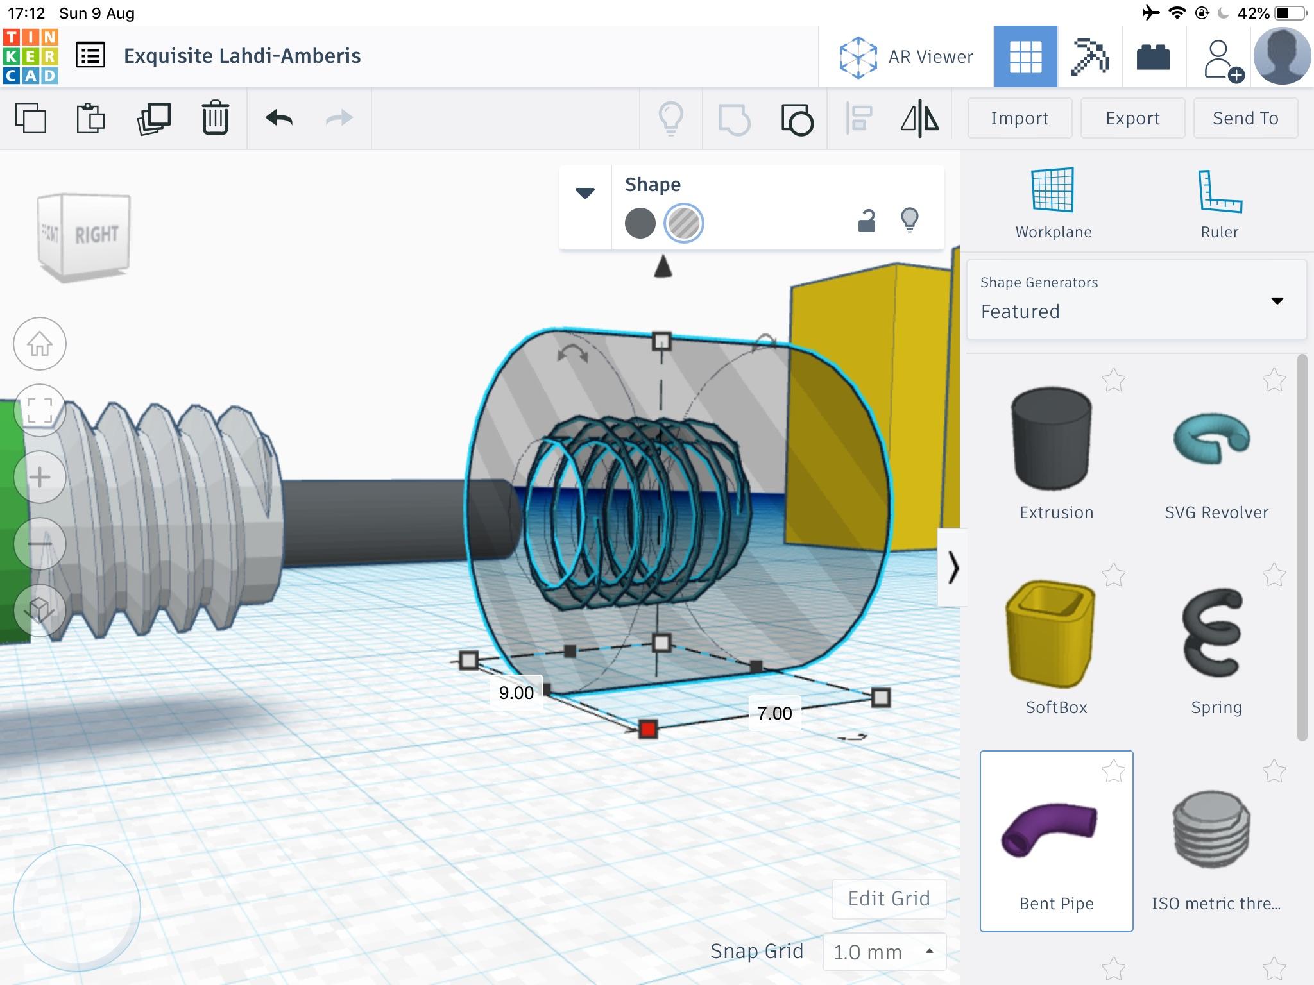Image resolution: width=1314 pixels, height=985 pixels.
Task: Choose the Solid color swatch
Action: click(640, 223)
